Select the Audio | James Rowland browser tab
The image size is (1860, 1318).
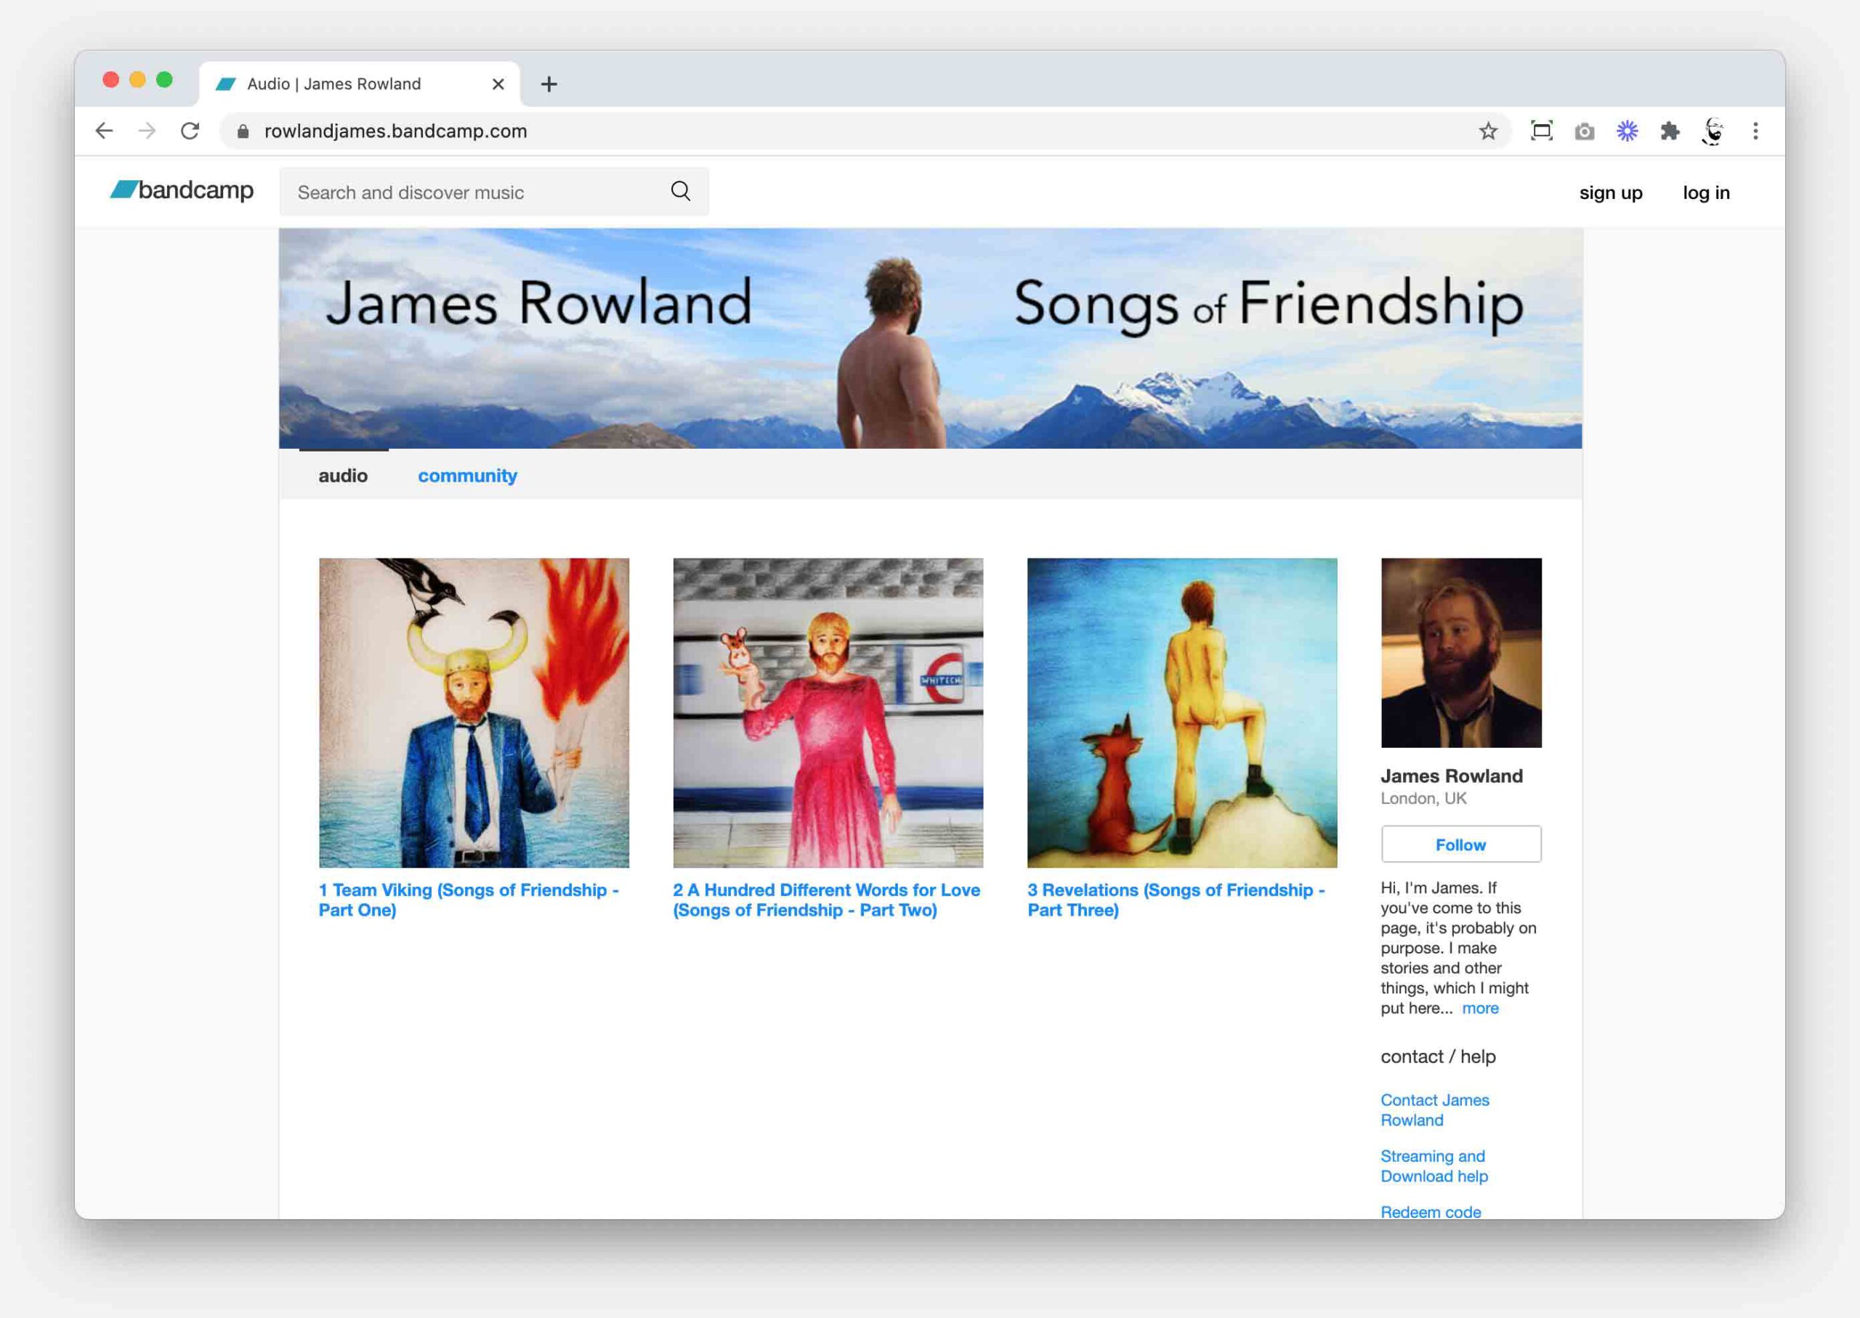[x=359, y=84]
